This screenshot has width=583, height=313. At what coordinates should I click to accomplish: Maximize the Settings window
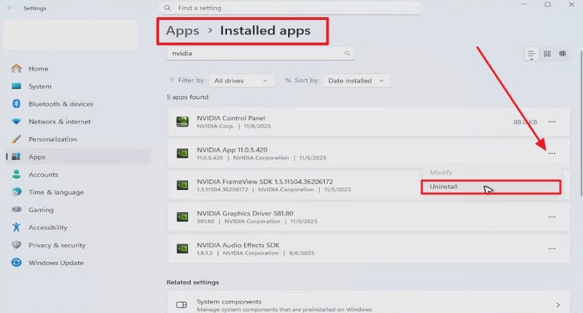(x=548, y=5)
